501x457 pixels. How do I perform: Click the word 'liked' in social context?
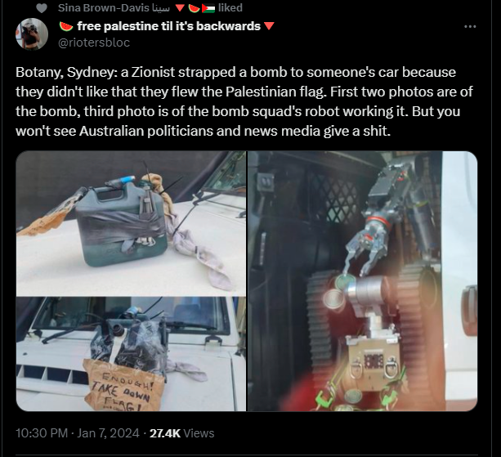[x=230, y=7]
